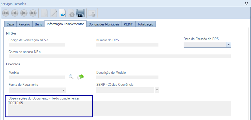Open the Data de Emissão da RPS dropdown

[x=228, y=45]
